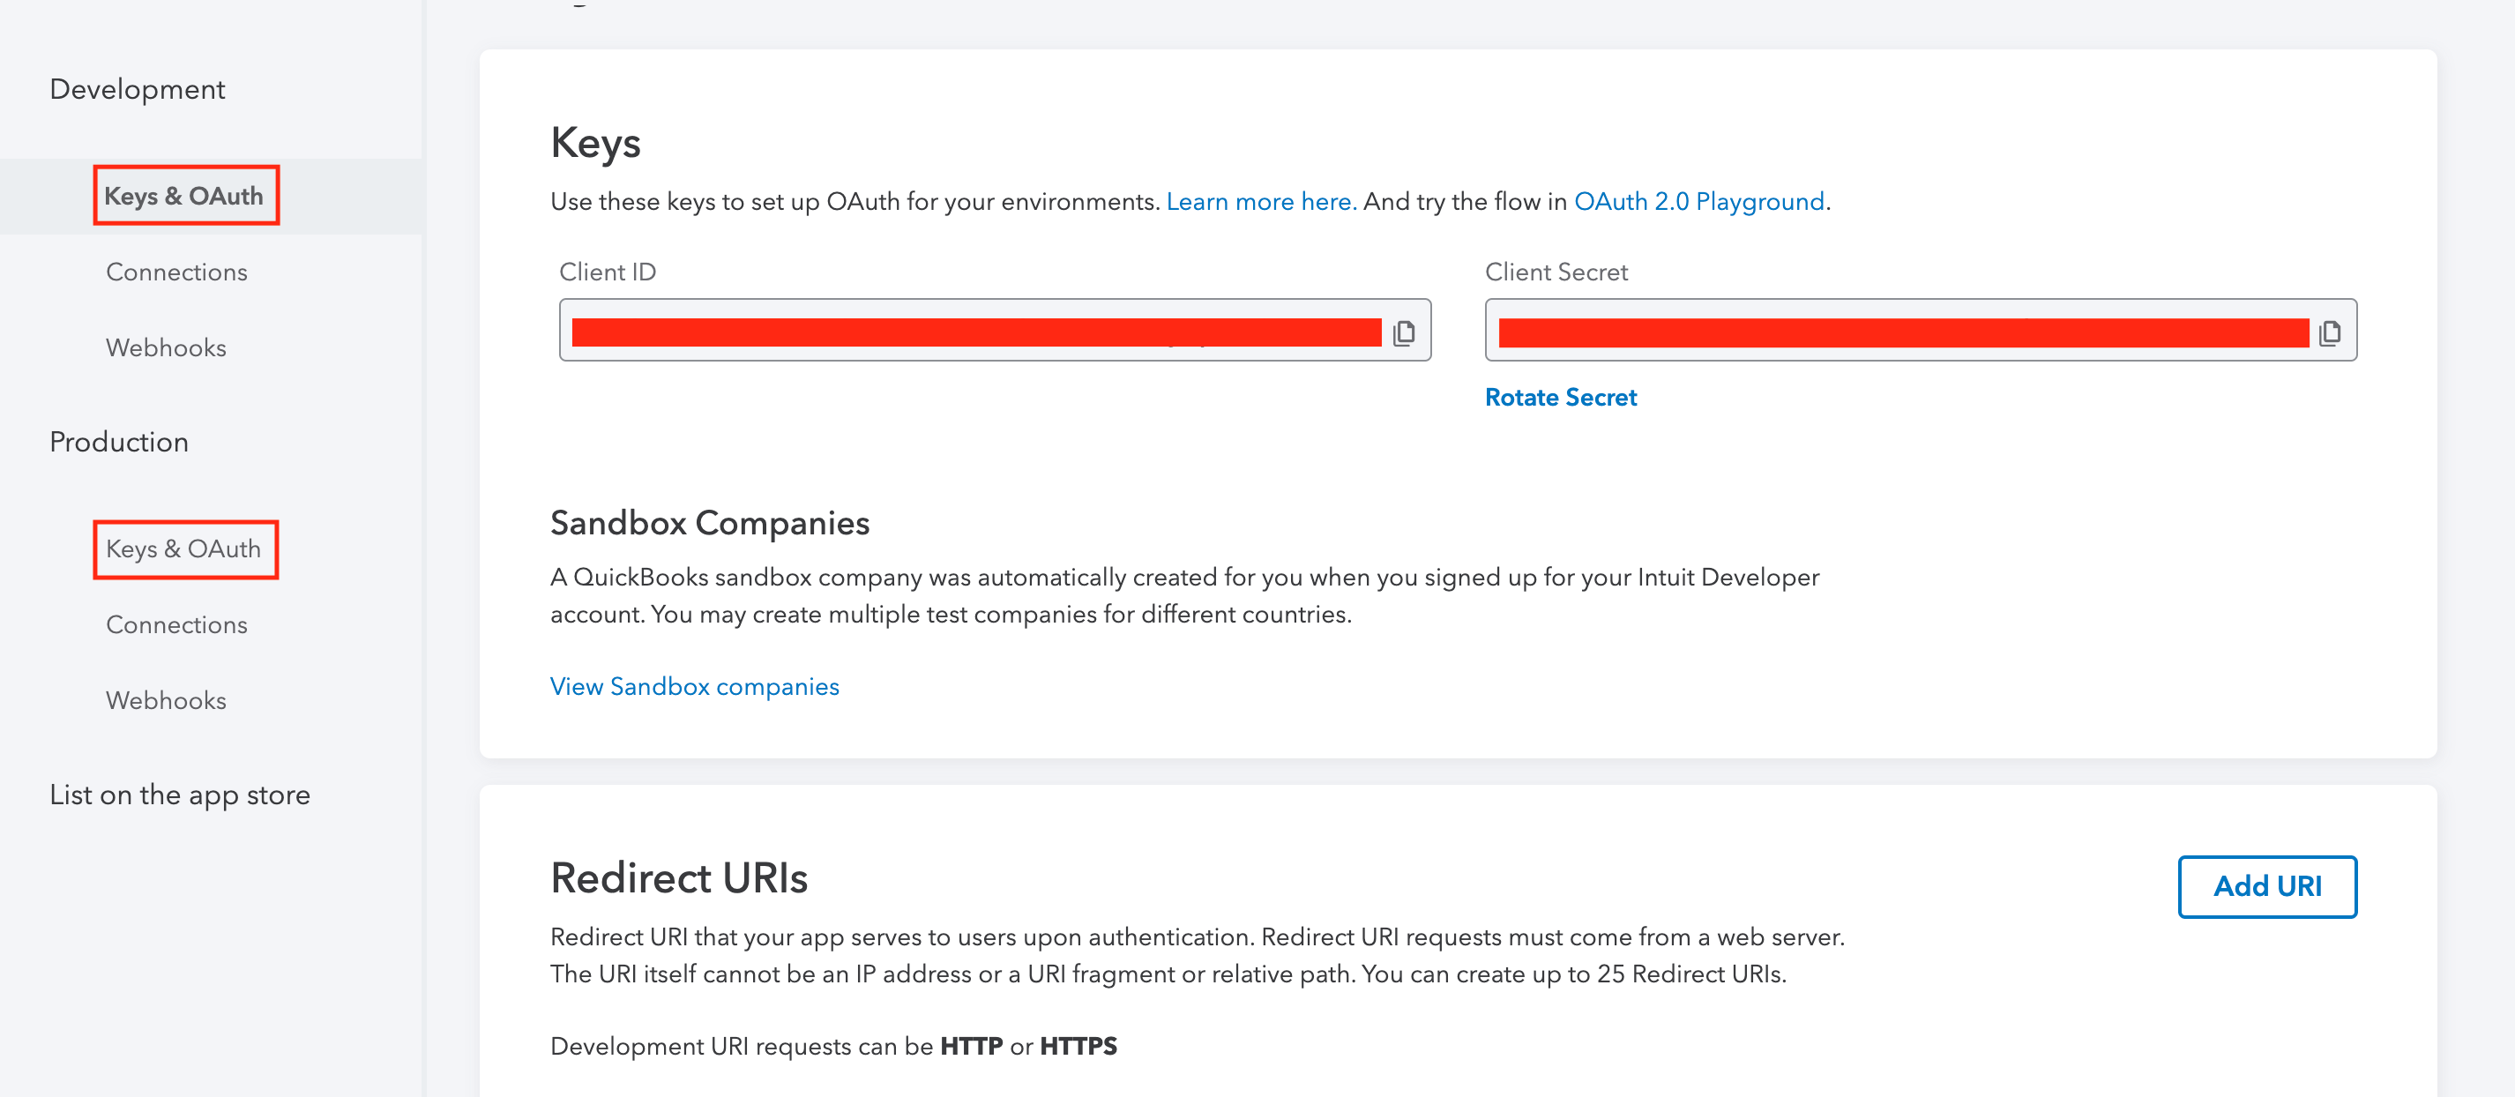
Task: Open Development Keys & OAuth
Action: (184, 196)
